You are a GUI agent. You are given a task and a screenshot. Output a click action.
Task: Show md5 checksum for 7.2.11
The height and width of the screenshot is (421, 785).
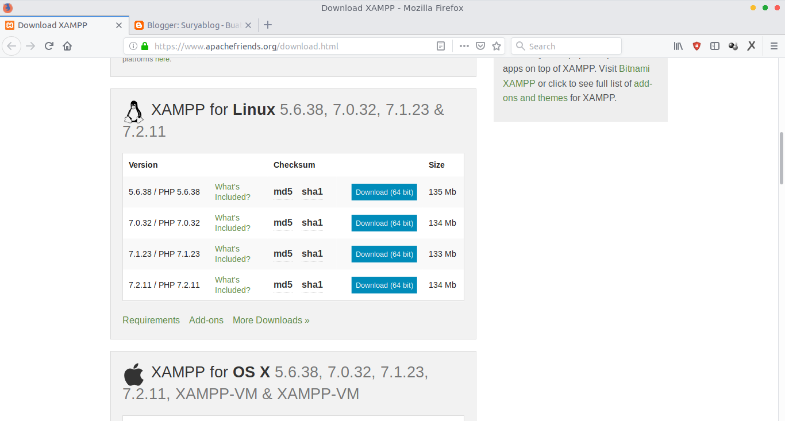point(283,285)
